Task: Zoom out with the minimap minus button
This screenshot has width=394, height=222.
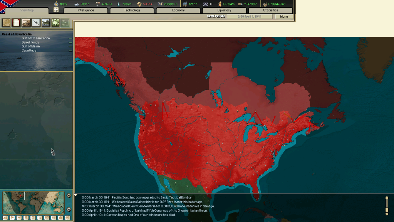Action: coord(69,209)
